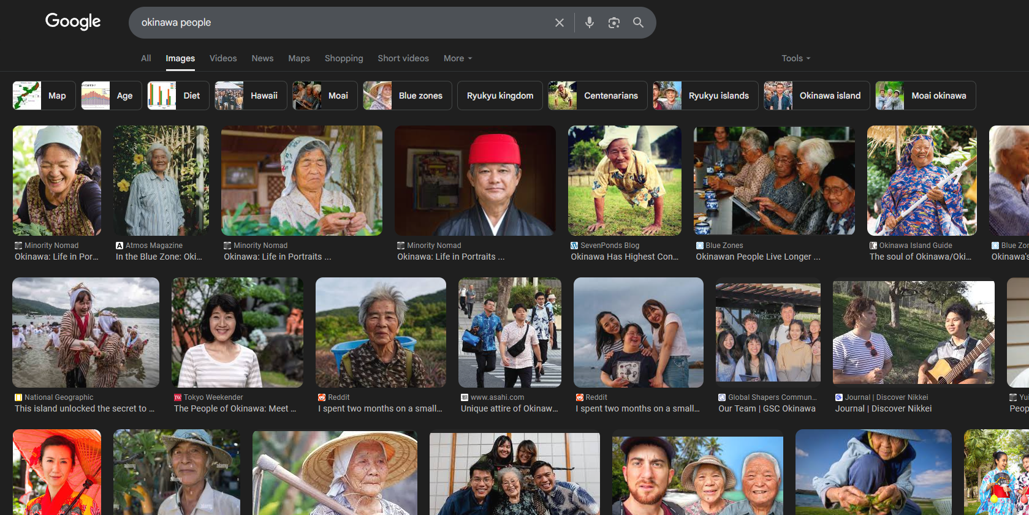Open 'Okinawa Has Highest Con...' link
This screenshot has height=515, width=1029.
tap(625, 257)
